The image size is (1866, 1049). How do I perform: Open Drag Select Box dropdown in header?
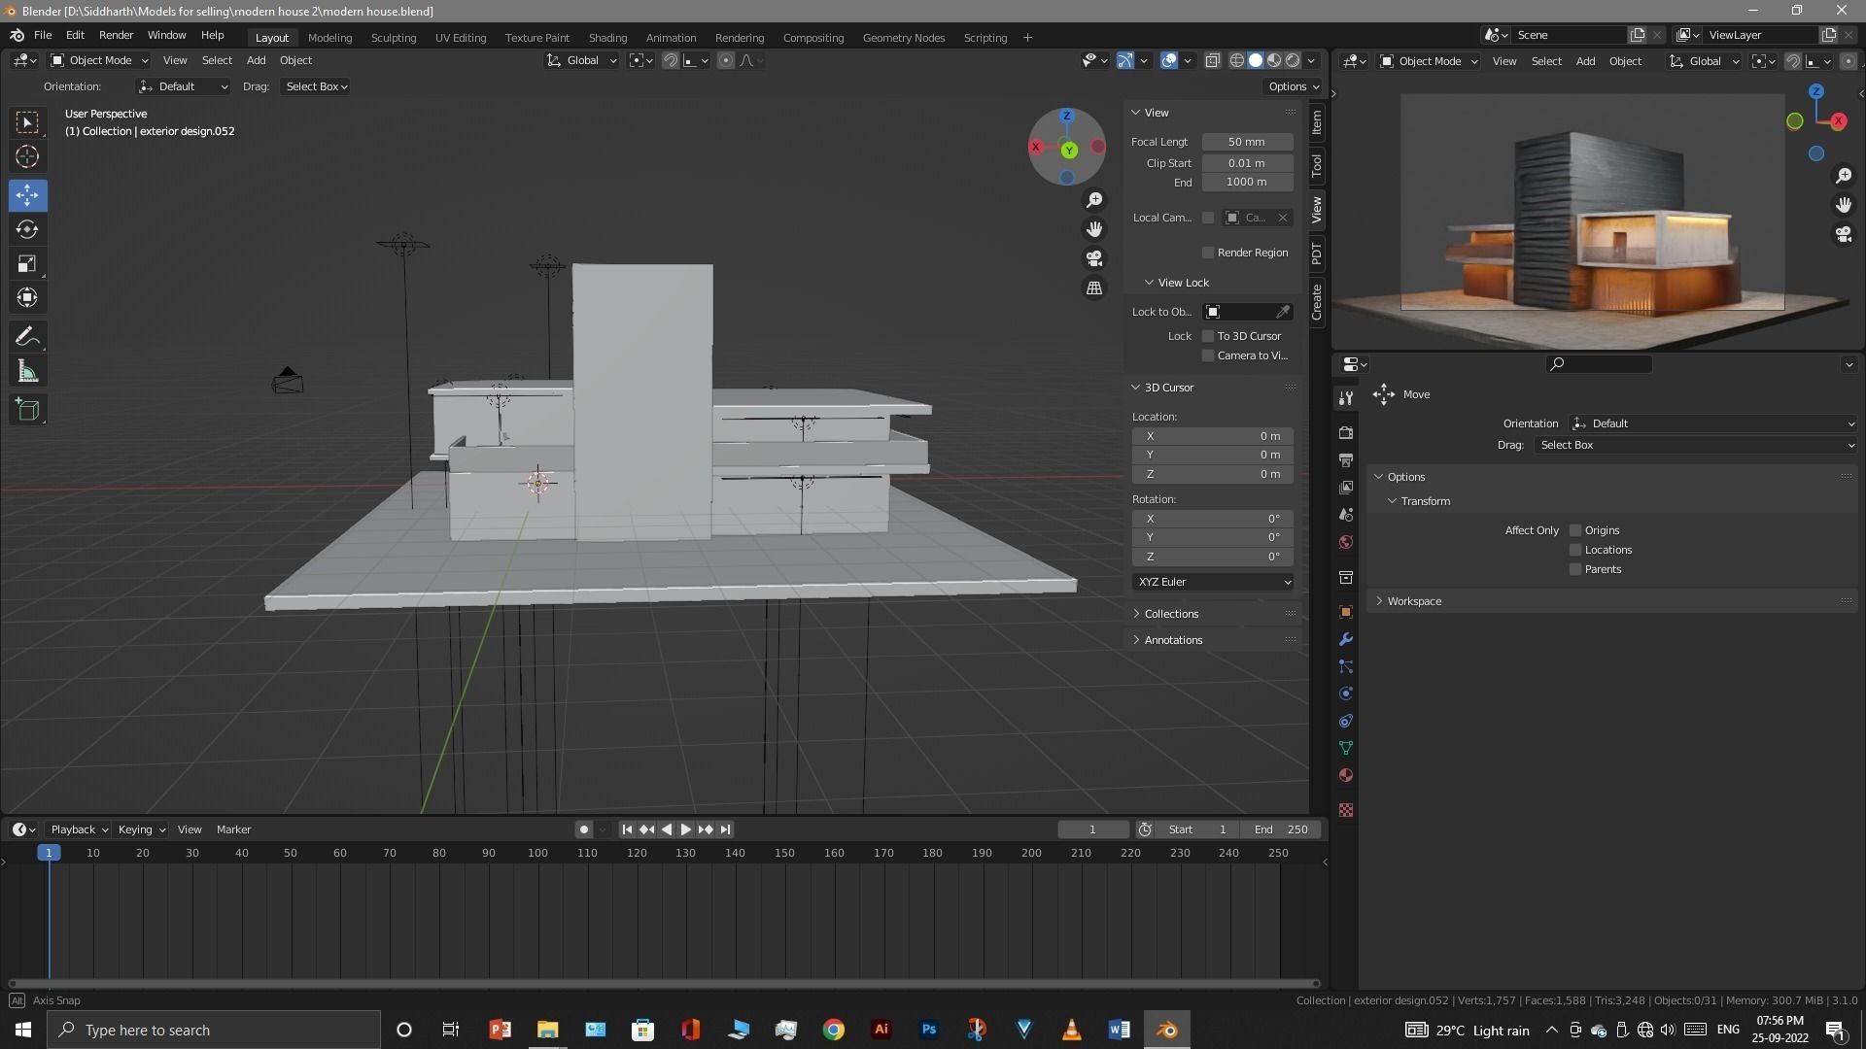pos(316,86)
